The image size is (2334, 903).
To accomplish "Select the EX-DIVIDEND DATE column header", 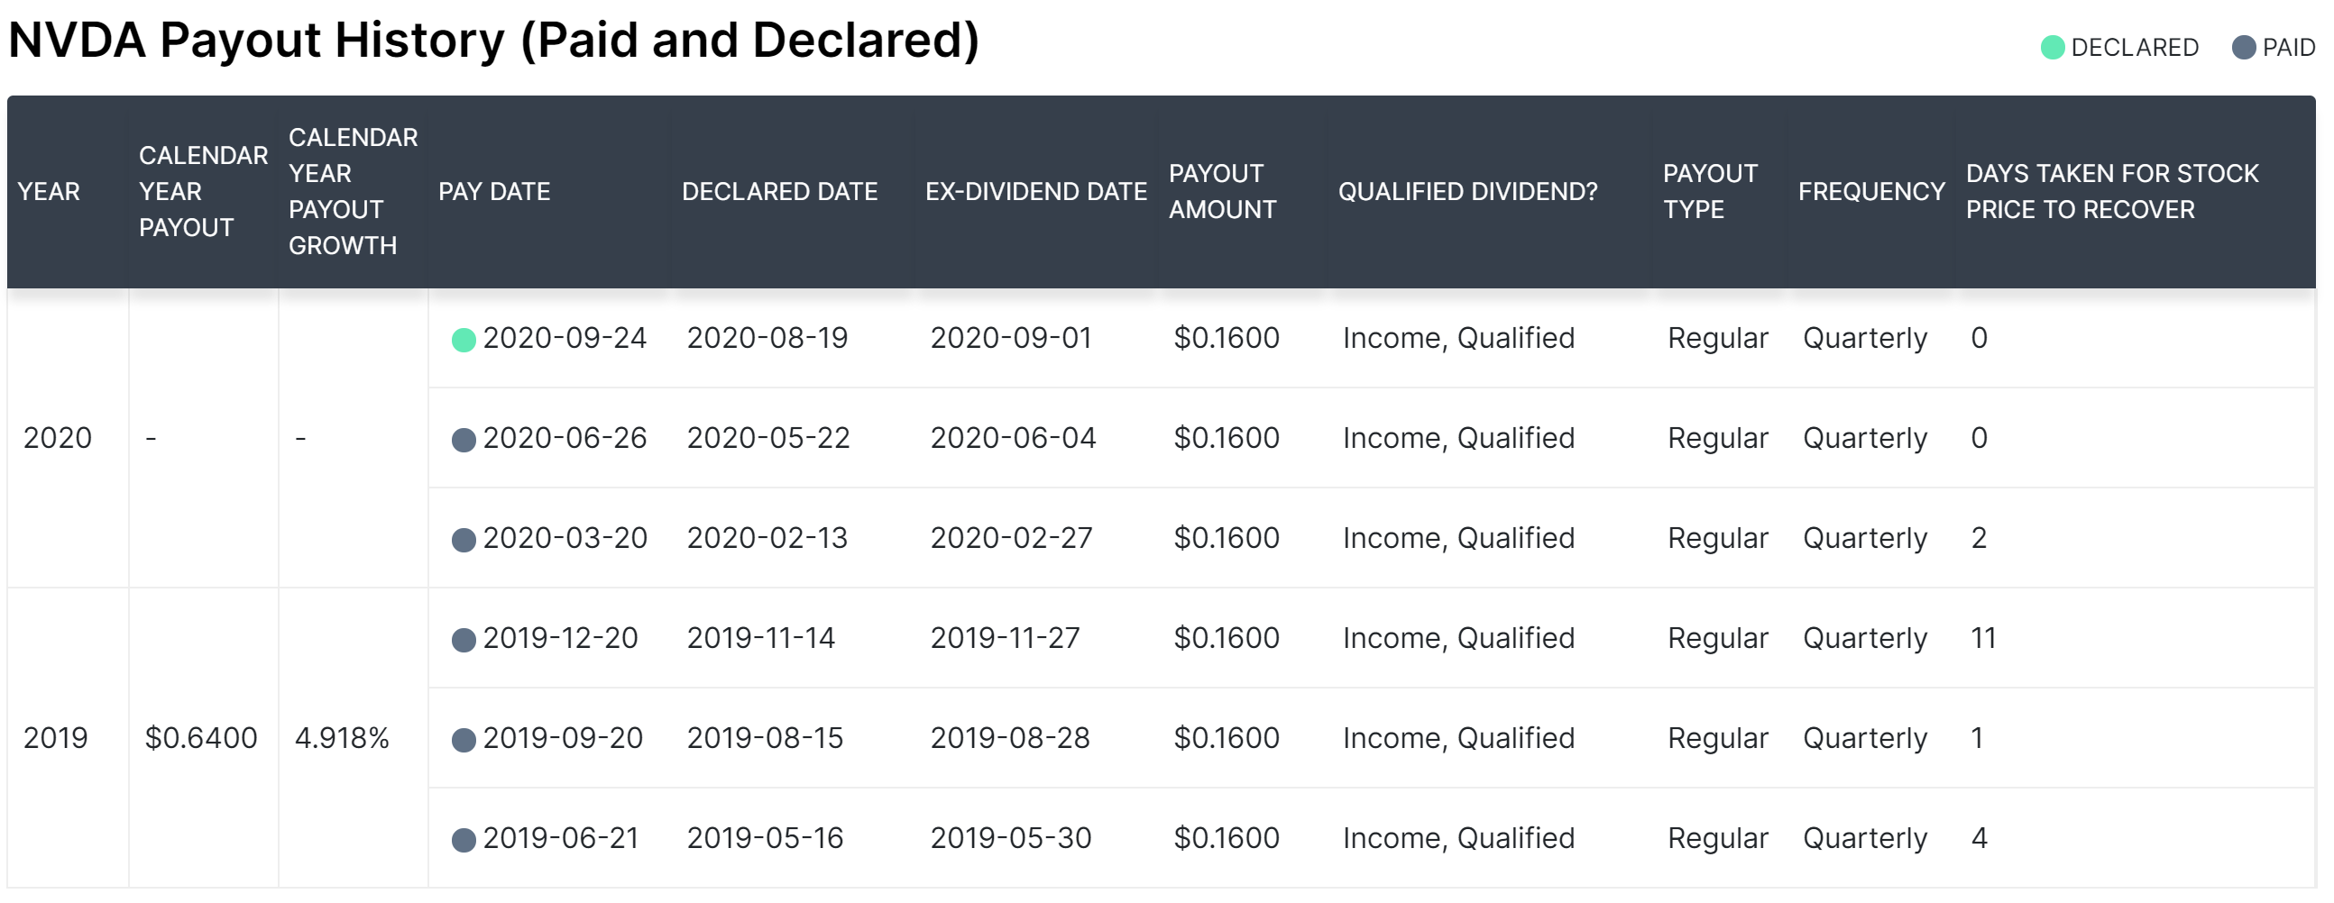I will (x=1035, y=192).
